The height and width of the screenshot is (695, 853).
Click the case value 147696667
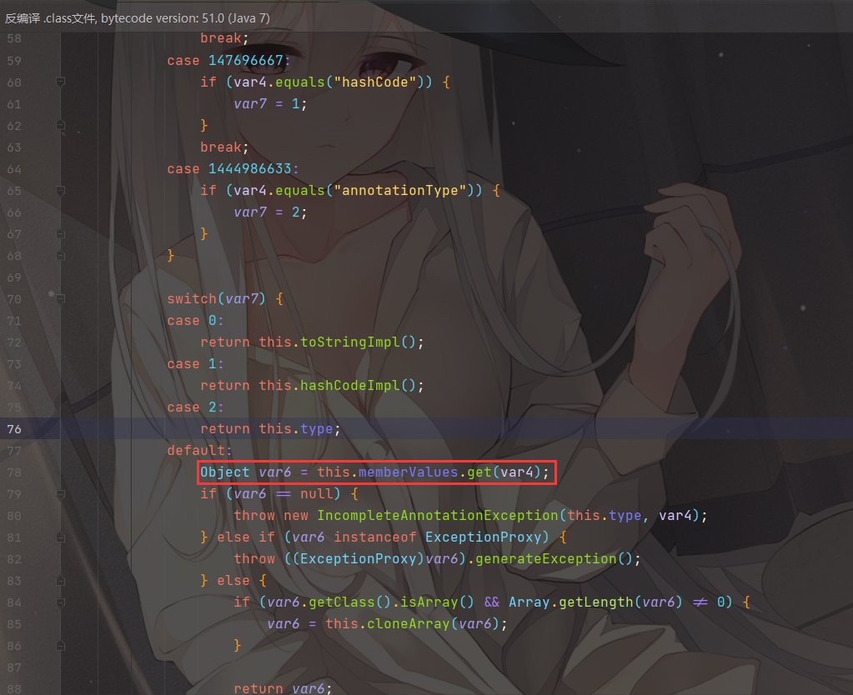tap(246, 60)
